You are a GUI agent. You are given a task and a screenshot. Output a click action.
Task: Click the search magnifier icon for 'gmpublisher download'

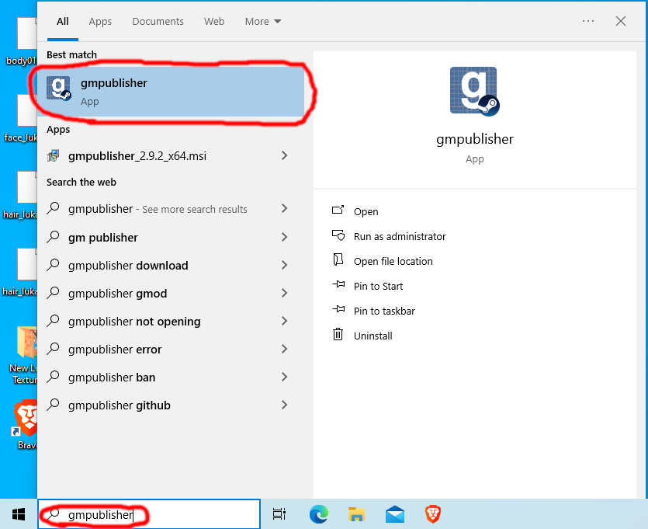click(54, 265)
